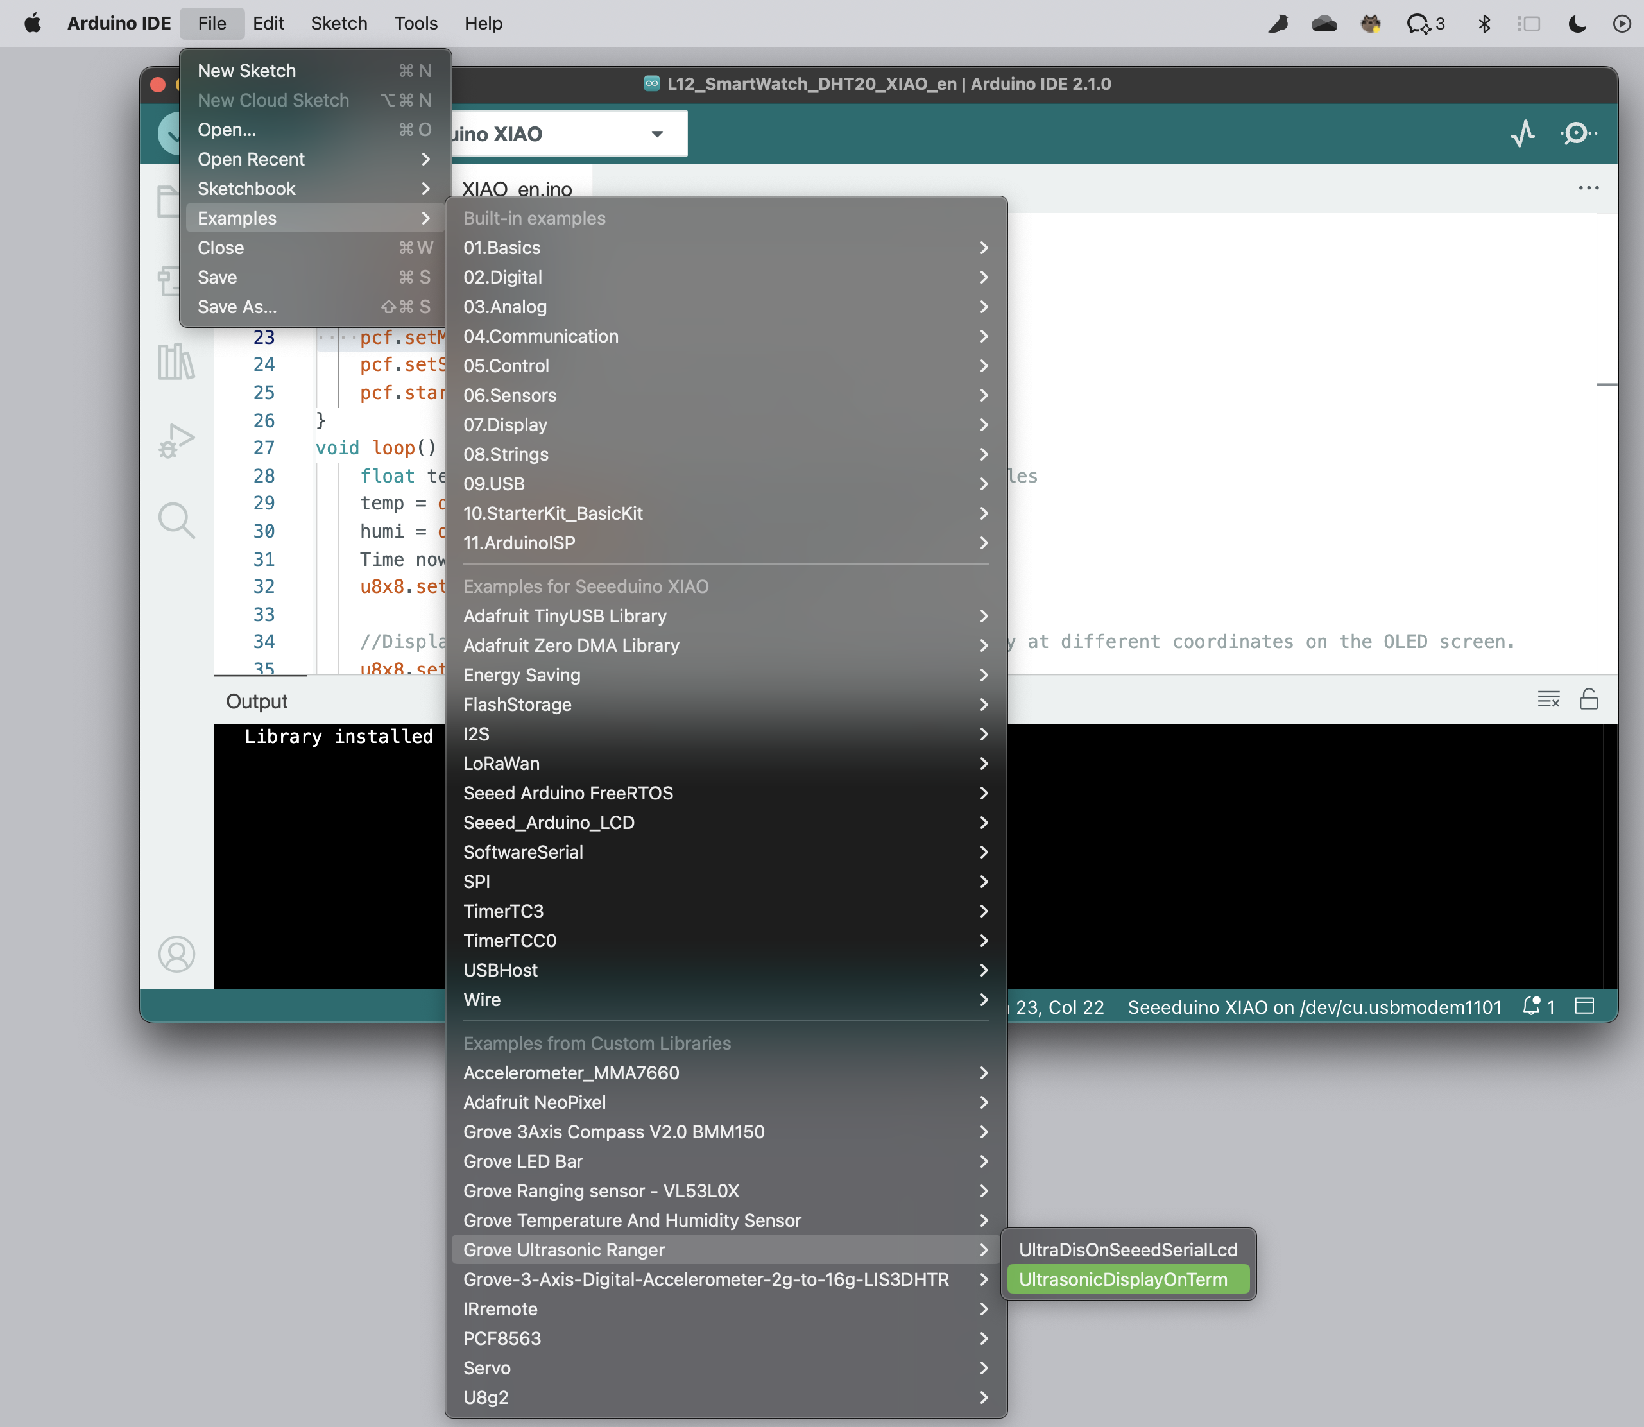The width and height of the screenshot is (1644, 1427).
Task: Toggle the output autoscroll lock icon
Action: [x=1589, y=699]
